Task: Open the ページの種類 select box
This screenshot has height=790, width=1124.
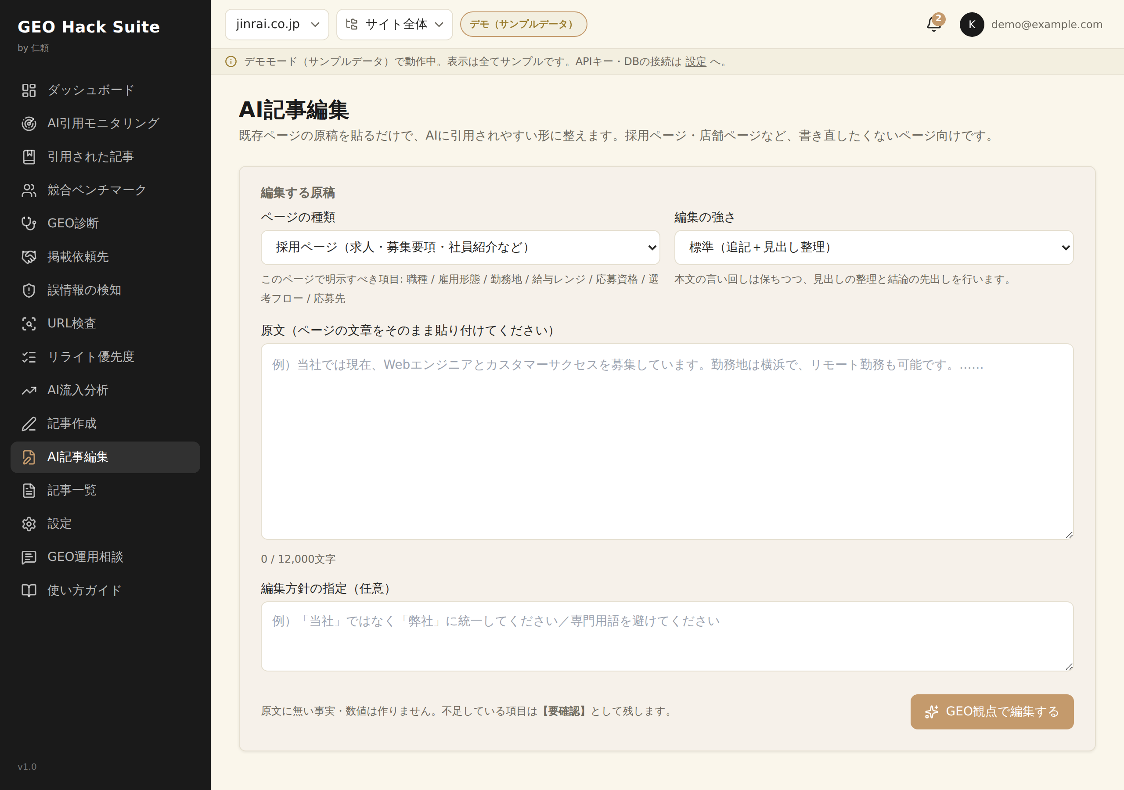Action: point(460,247)
